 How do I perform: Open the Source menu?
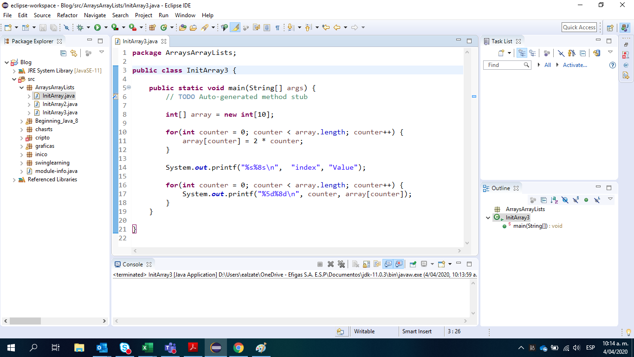click(x=42, y=15)
